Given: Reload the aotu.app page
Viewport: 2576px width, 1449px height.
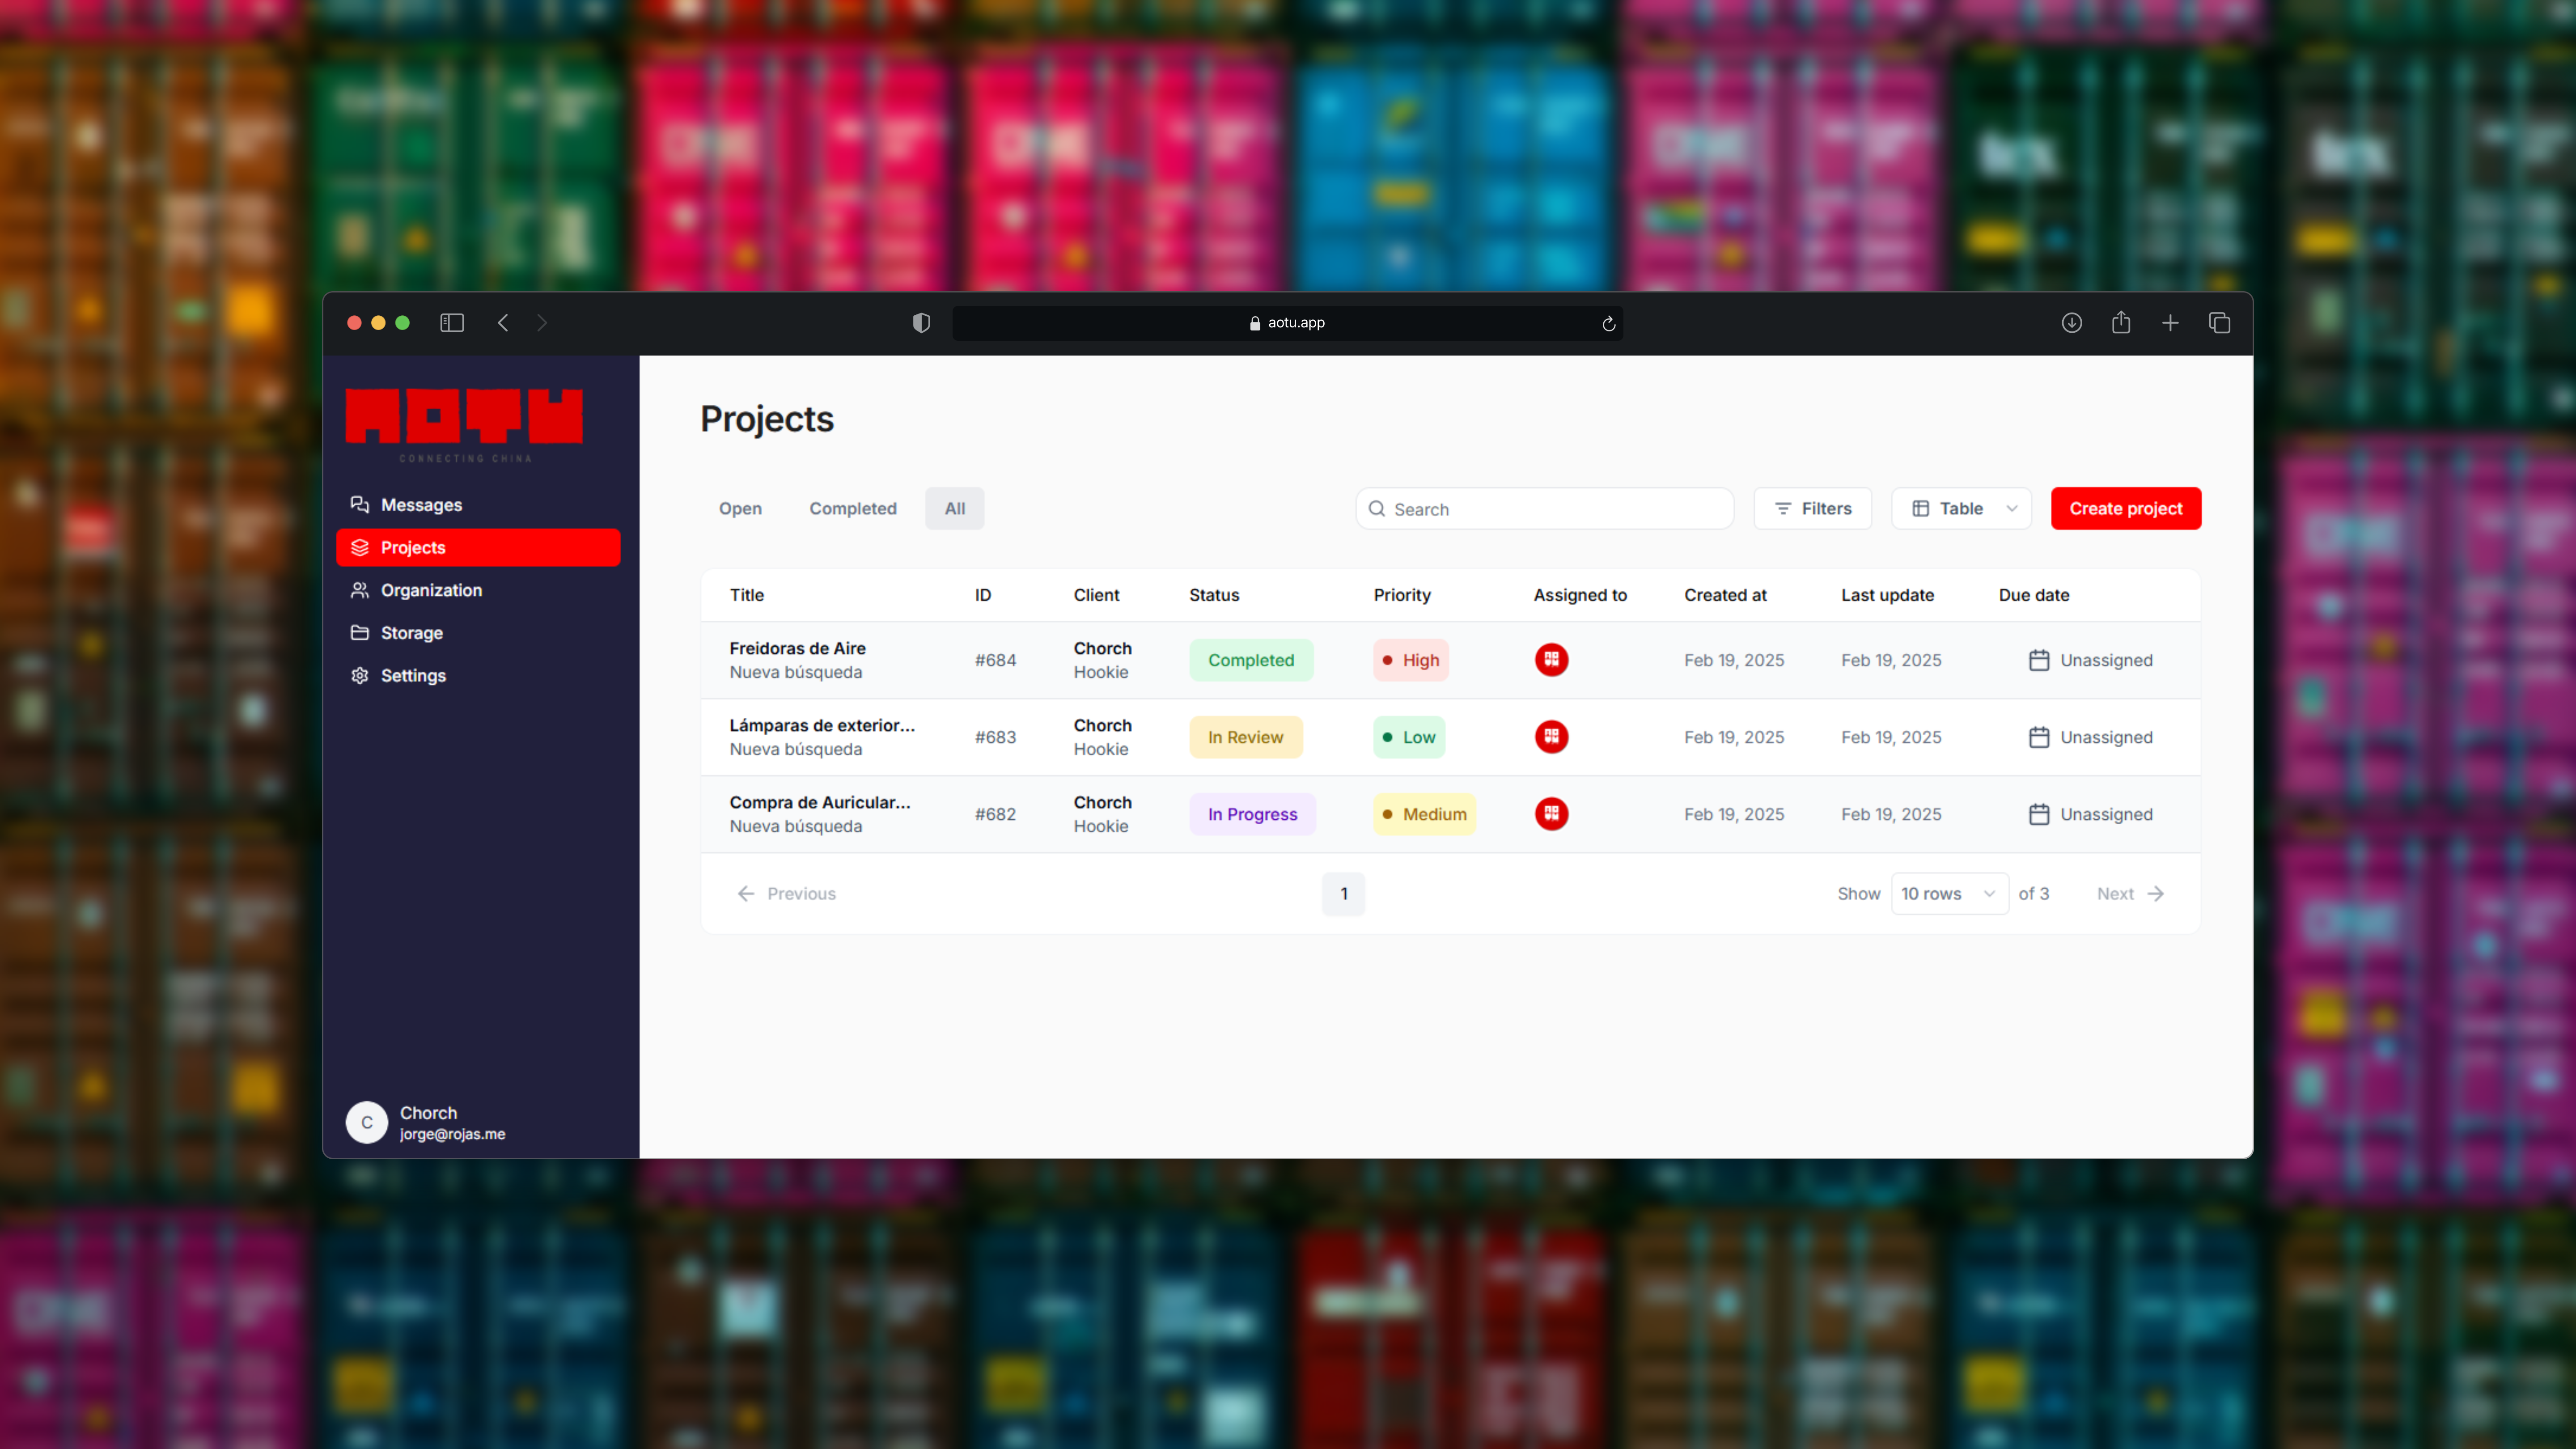Looking at the screenshot, I should click(x=1609, y=323).
